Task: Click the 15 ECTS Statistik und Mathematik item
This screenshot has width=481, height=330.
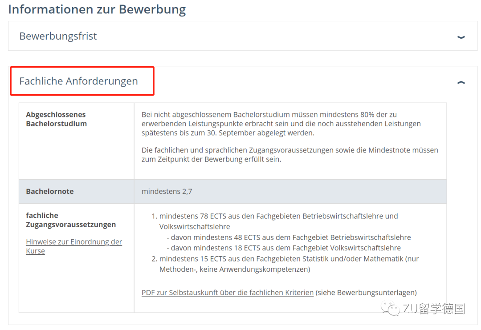Action: click(289, 259)
